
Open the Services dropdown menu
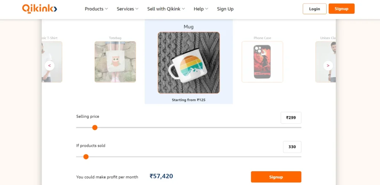(127, 9)
